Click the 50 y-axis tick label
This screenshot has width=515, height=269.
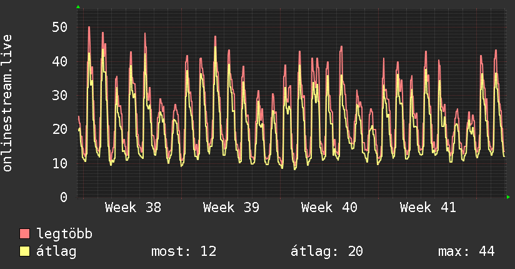(60, 28)
